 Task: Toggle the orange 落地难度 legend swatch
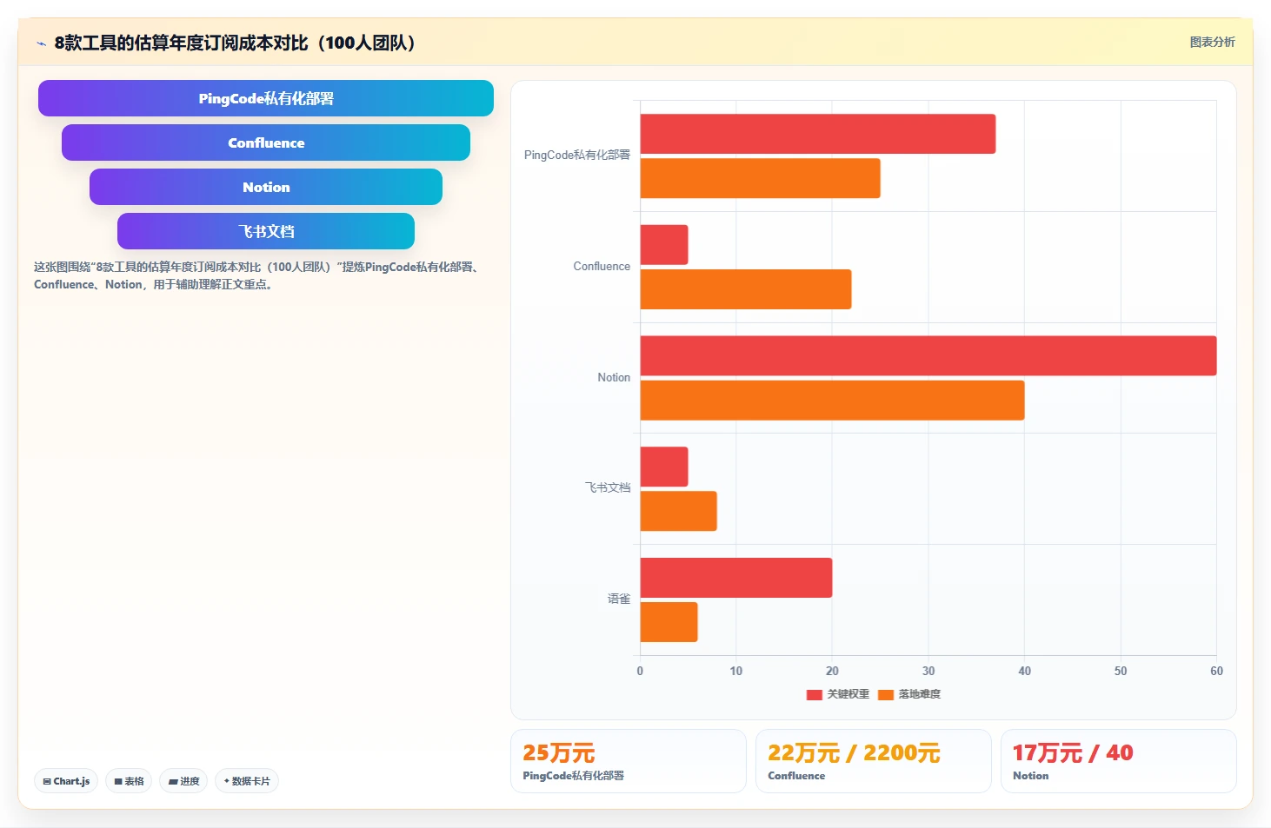(x=885, y=694)
